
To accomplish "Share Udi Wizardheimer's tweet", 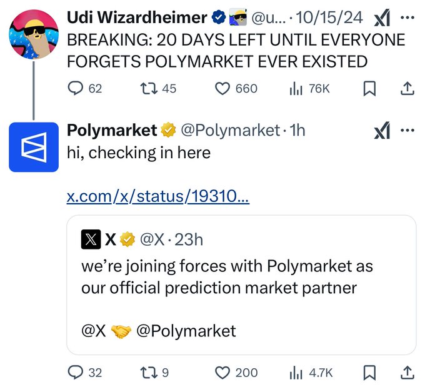I will coord(407,89).
